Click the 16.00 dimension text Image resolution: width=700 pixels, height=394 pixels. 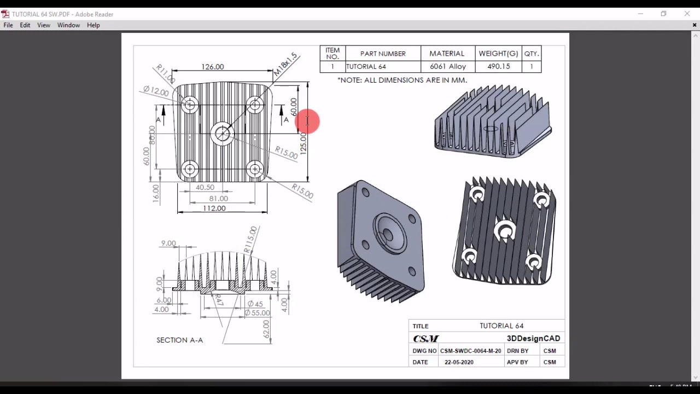click(x=156, y=194)
